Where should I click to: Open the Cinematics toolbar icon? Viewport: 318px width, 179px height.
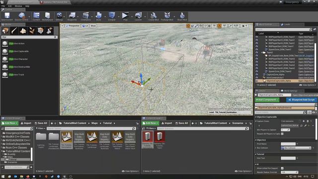85,16
